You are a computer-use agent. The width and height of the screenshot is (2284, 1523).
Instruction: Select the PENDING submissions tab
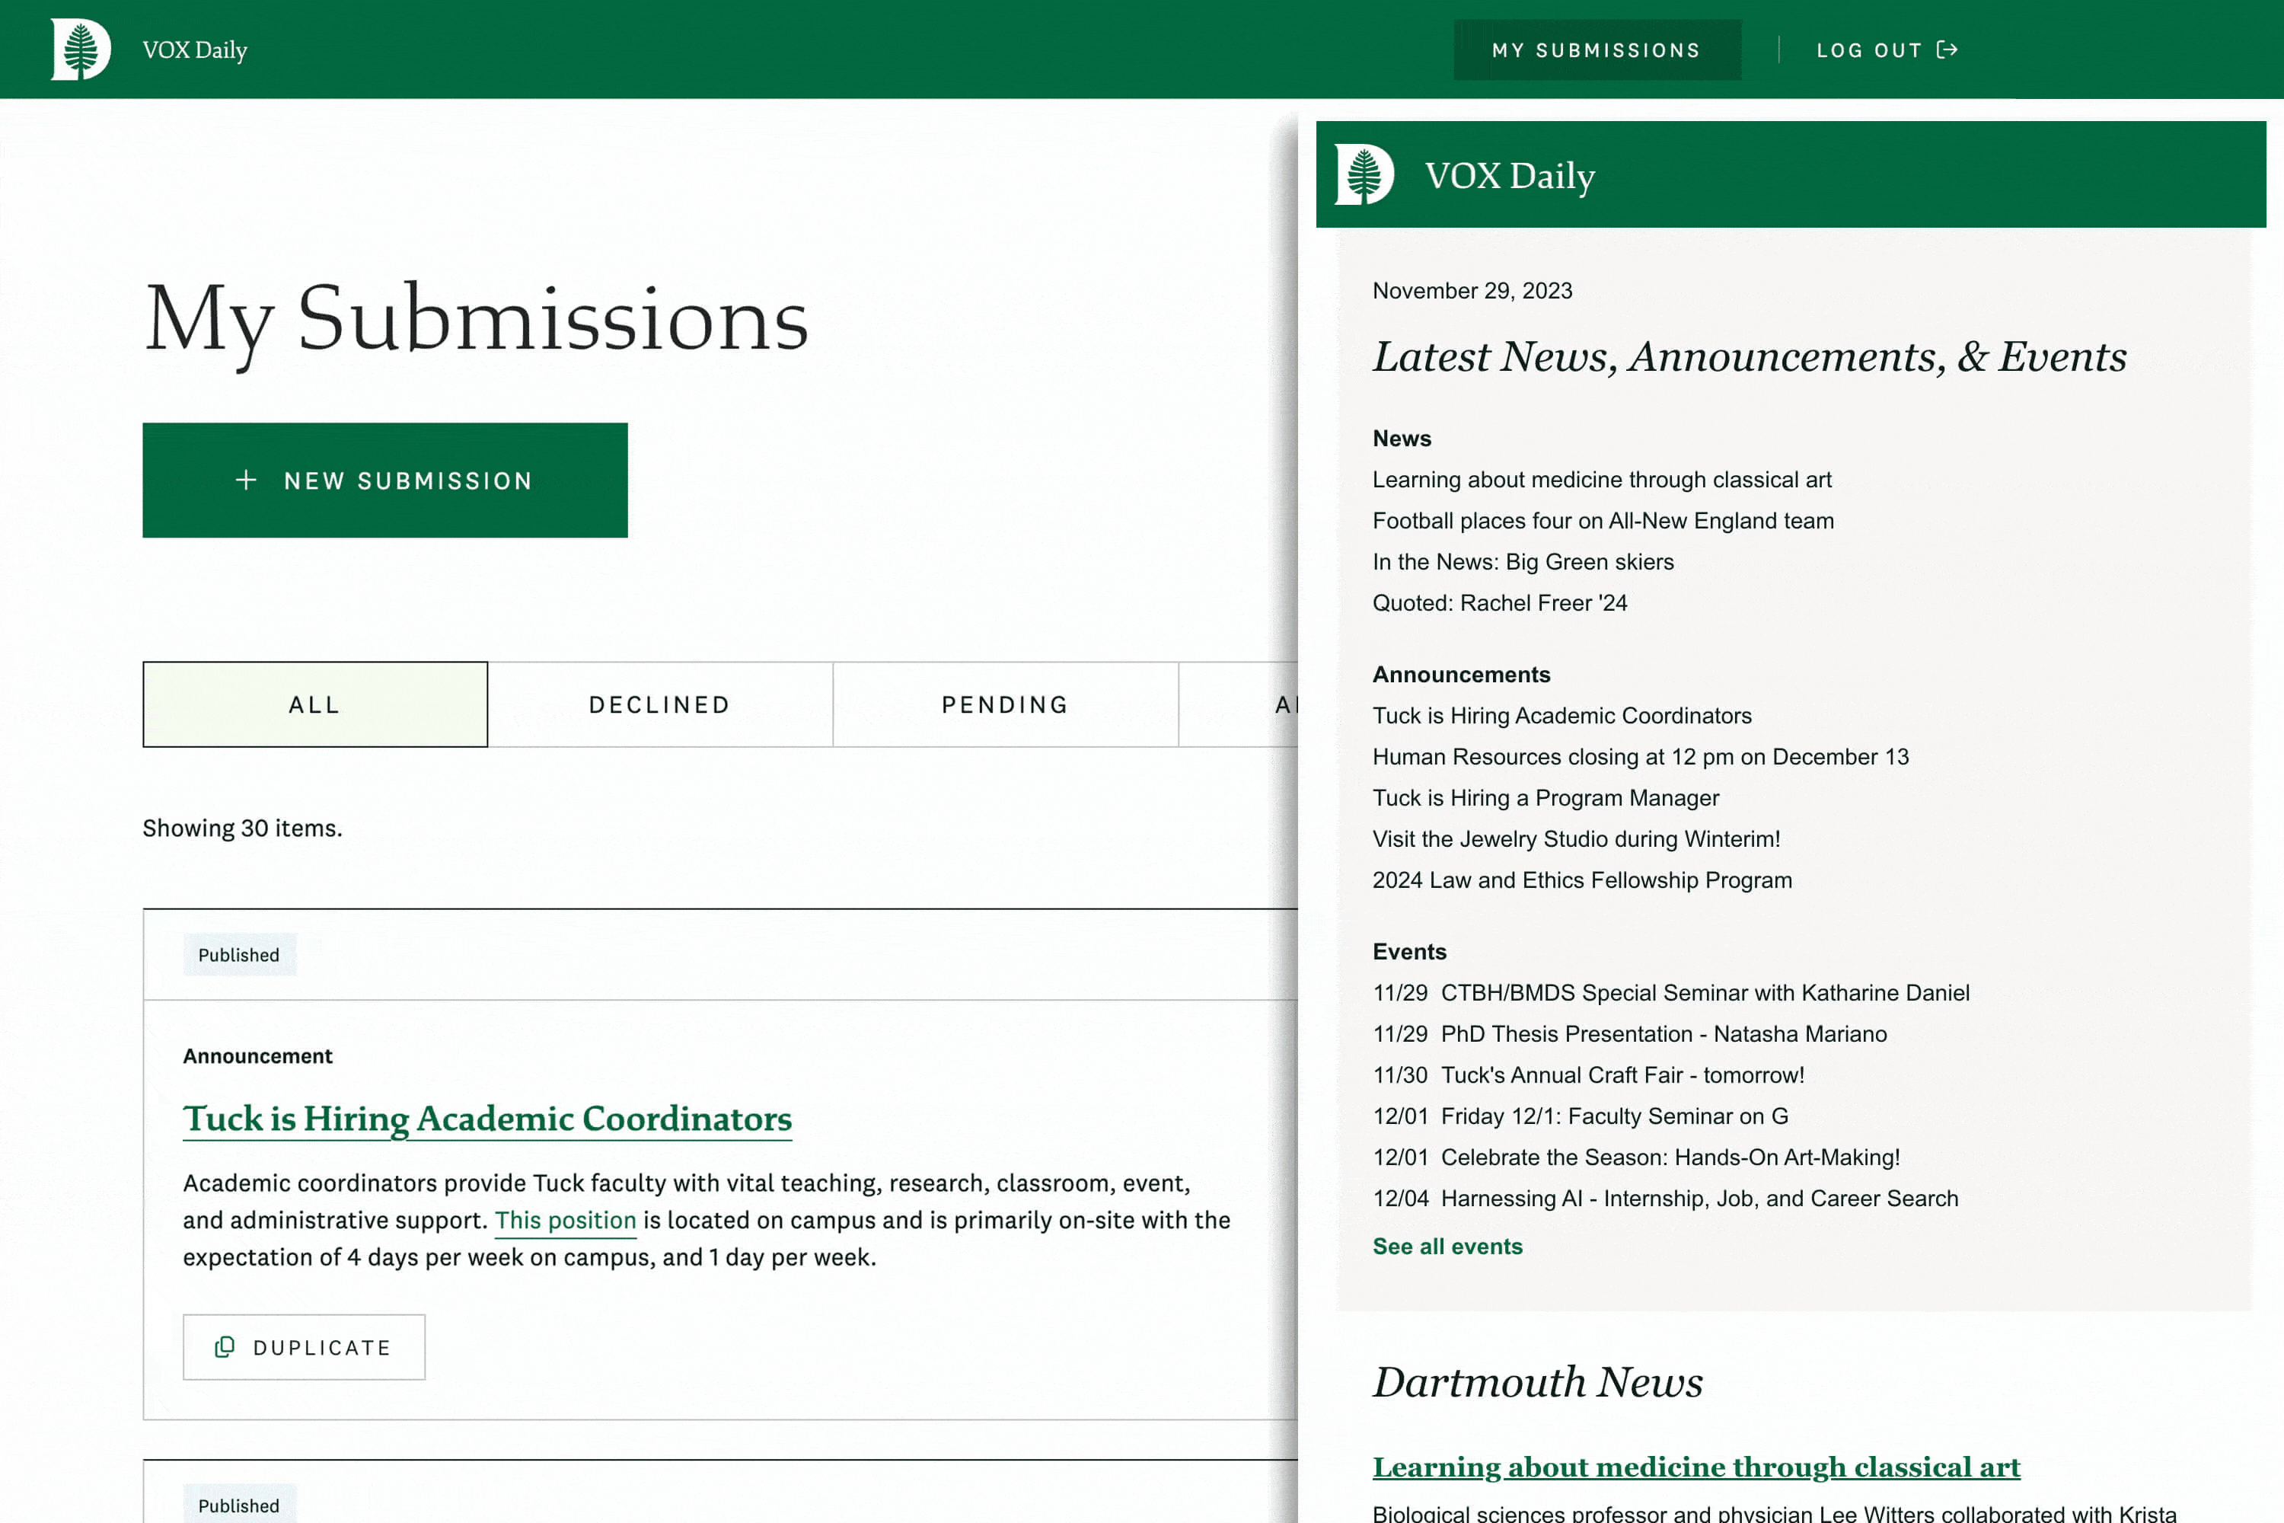[x=1004, y=702]
